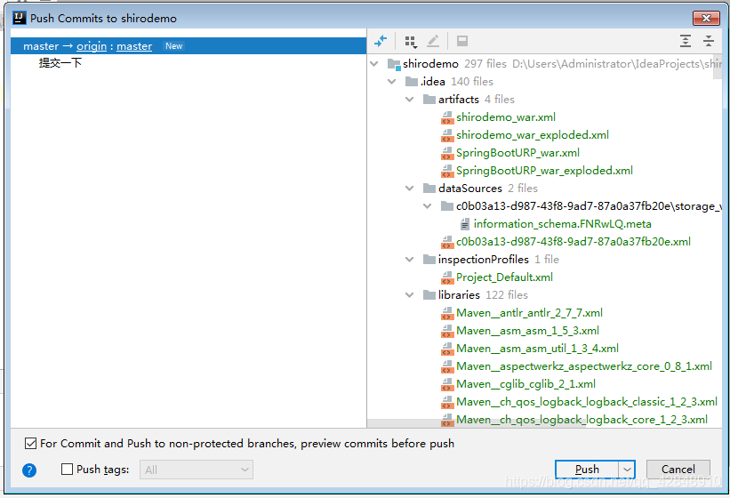730x498 pixels.
Task: Toggle preview commits before push checkbox
Action: point(31,444)
